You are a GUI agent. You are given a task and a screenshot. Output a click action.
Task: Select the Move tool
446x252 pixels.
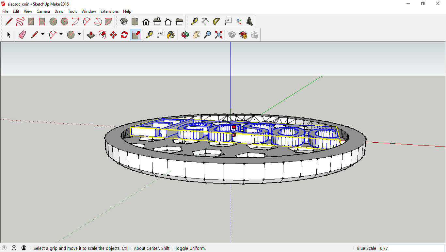click(x=113, y=35)
